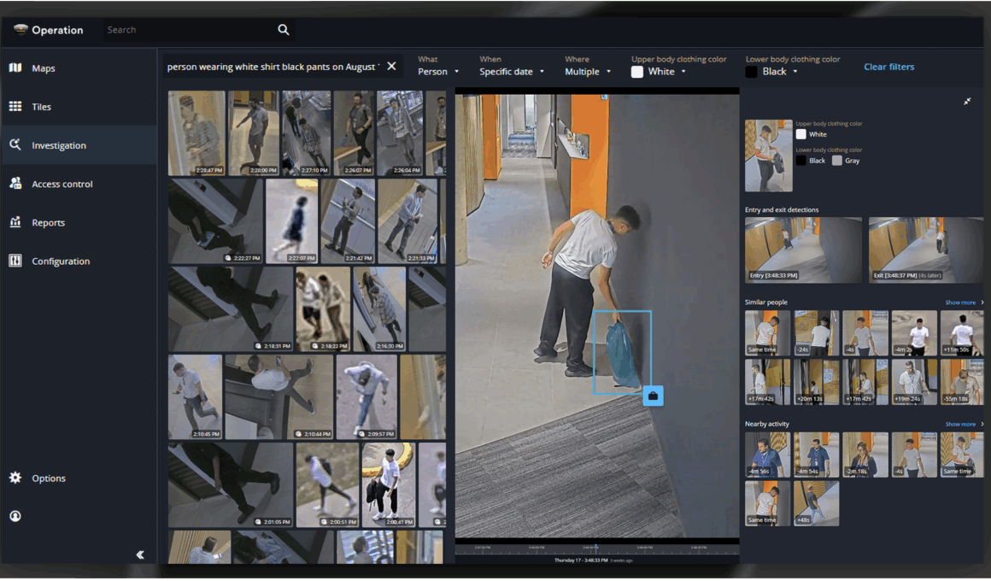Open the Configuration section
The width and height of the screenshot is (991, 581).
click(79, 261)
